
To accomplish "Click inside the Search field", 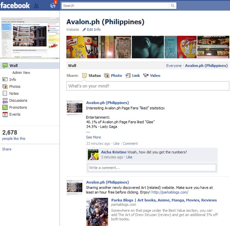I will pyautogui.click(x=115, y=6).
